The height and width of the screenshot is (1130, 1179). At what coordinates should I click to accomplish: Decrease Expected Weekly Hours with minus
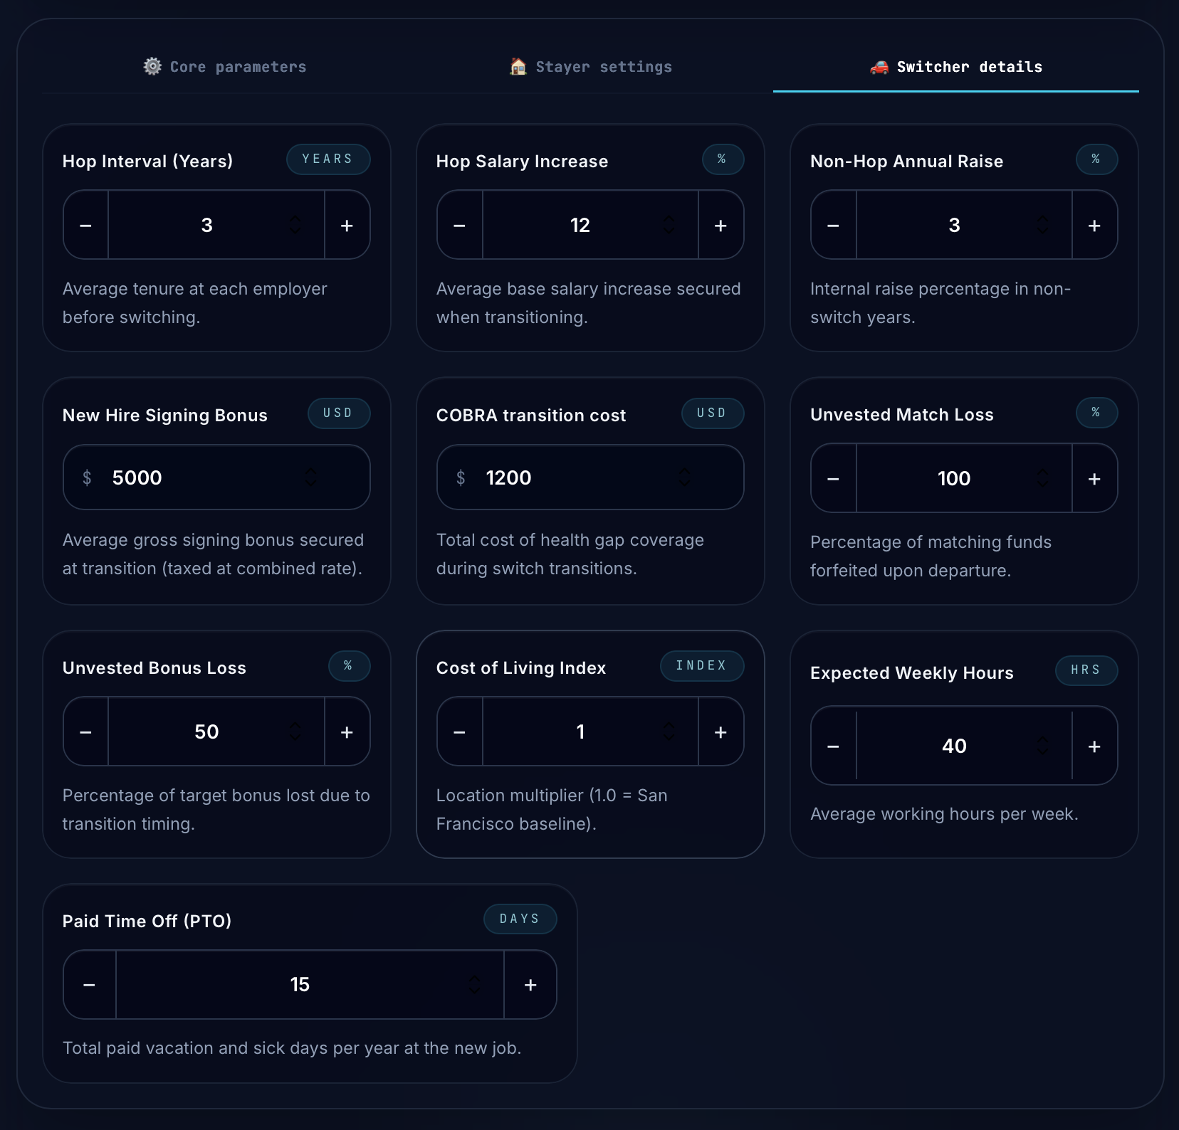pyautogui.click(x=834, y=746)
